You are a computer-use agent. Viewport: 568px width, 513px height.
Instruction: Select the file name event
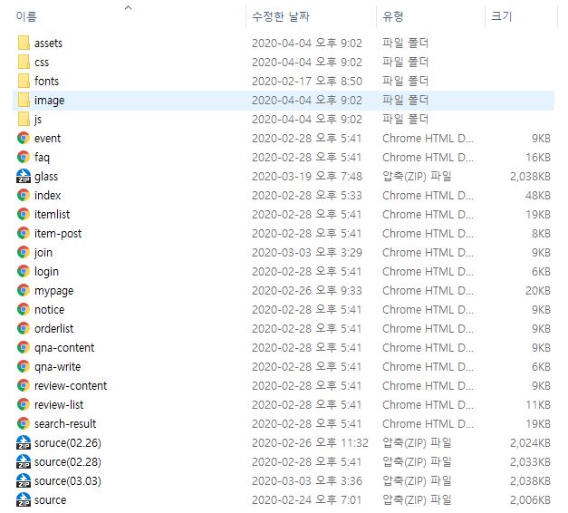(x=47, y=138)
